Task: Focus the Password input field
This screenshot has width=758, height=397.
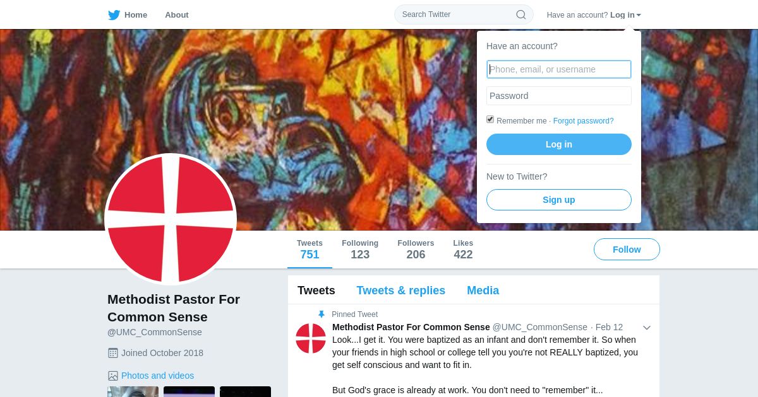Action: [559, 96]
